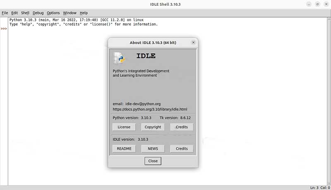Viewport: 331px width, 190px height.
Task: Open the Edit menu
Action: tap(14, 13)
